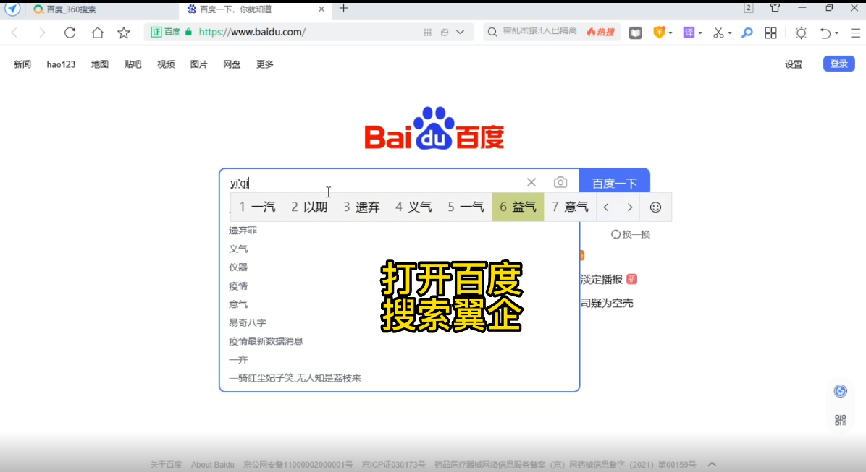Select the suggestion 易奇八字
This screenshot has height=472, width=866.
pyautogui.click(x=248, y=322)
